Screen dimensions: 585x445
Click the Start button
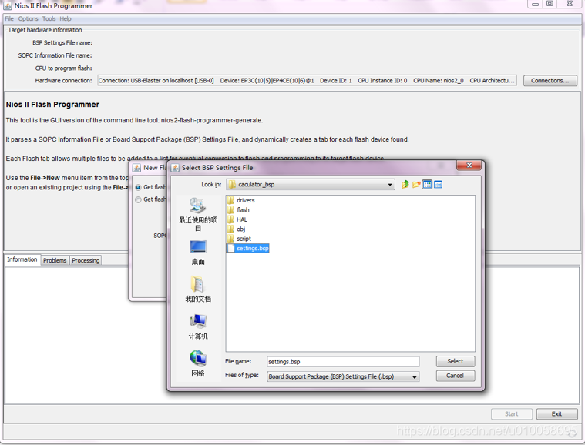click(x=512, y=413)
